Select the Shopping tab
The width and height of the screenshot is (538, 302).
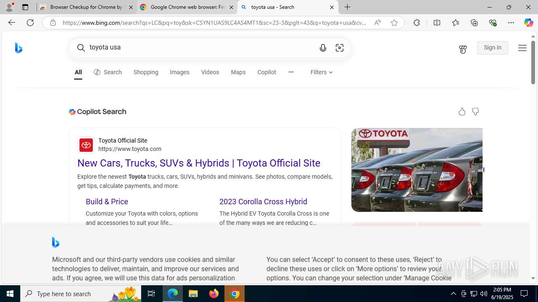[146, 72]
